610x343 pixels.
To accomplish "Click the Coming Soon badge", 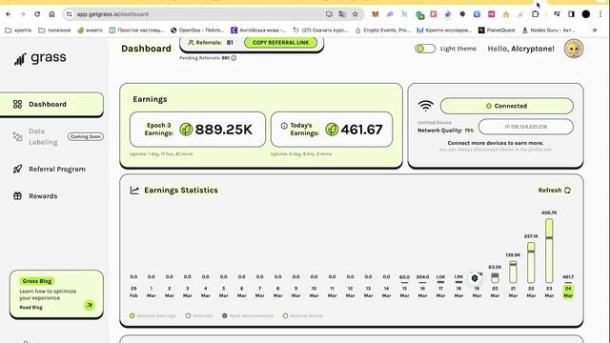I will [86, 136].
